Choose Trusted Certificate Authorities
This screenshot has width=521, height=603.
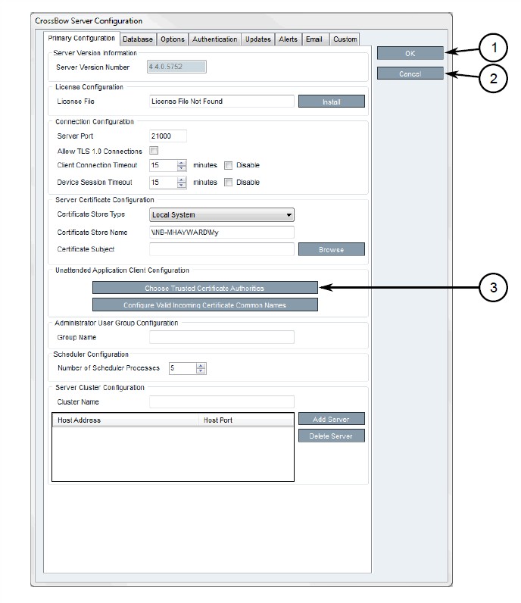205,288
